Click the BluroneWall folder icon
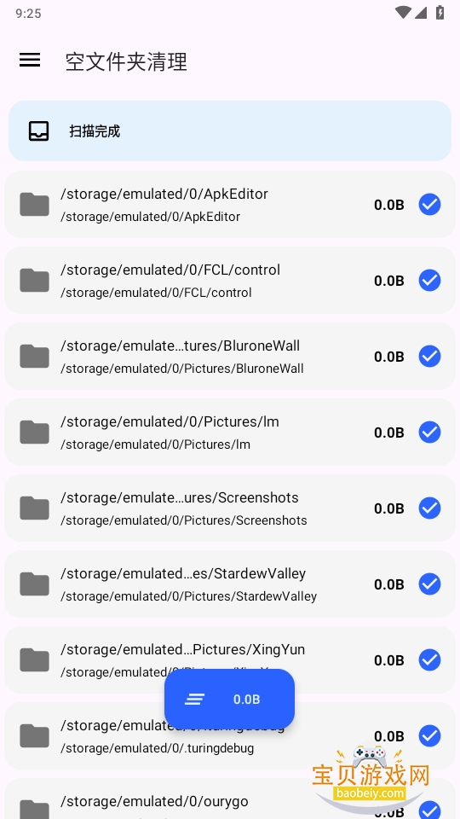Image resolution: width=460 pixels, height=819 pixels. coord(34,357)
